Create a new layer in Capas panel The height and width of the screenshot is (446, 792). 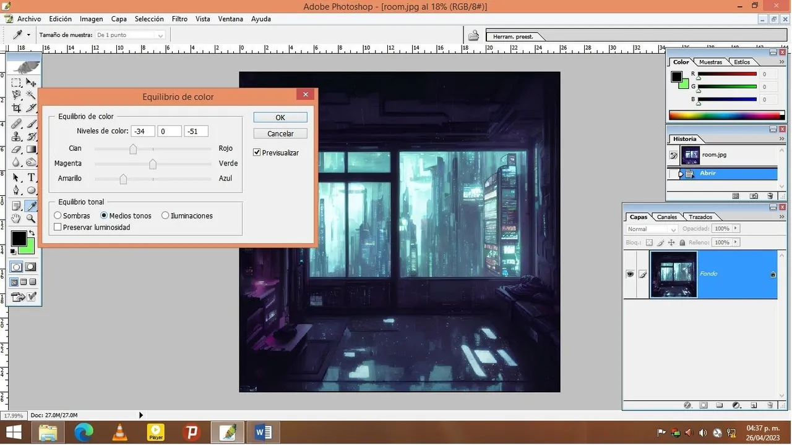coord(754,405)
